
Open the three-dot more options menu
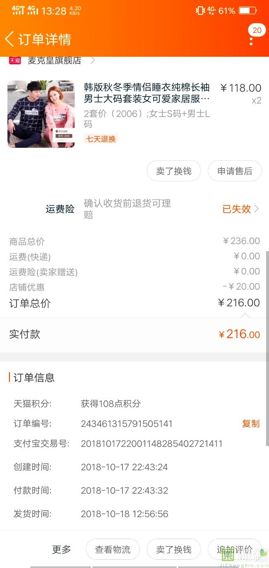pos(251,41)
